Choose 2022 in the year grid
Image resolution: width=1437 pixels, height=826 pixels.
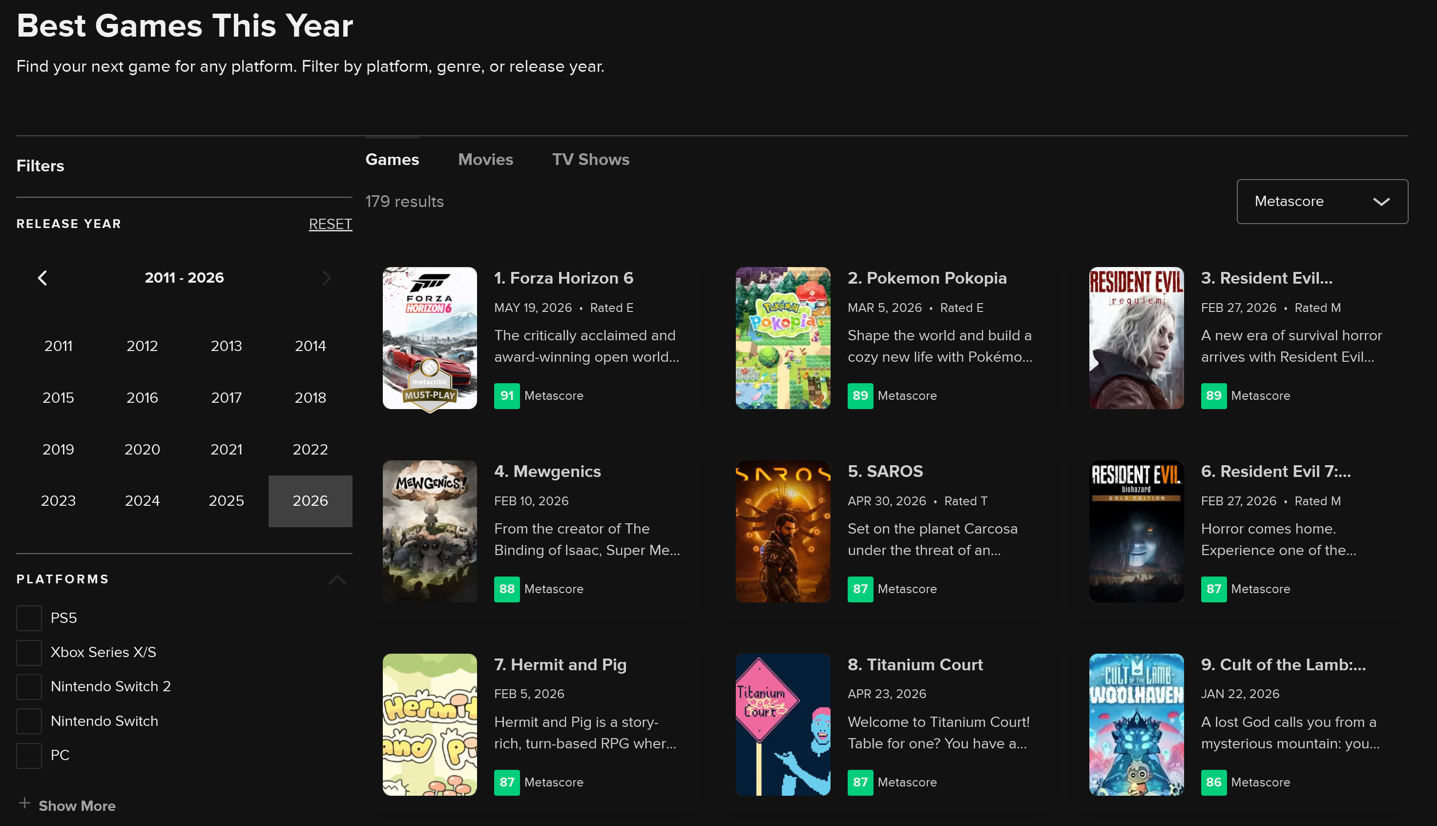(x=311, y=450)
